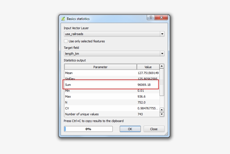Click the 0% progress bar
Screen dimensions: 230x154
88,129
